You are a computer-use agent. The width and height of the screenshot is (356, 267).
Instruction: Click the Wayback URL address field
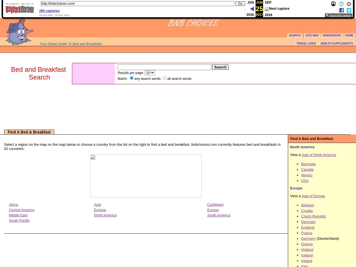[137, 4]
